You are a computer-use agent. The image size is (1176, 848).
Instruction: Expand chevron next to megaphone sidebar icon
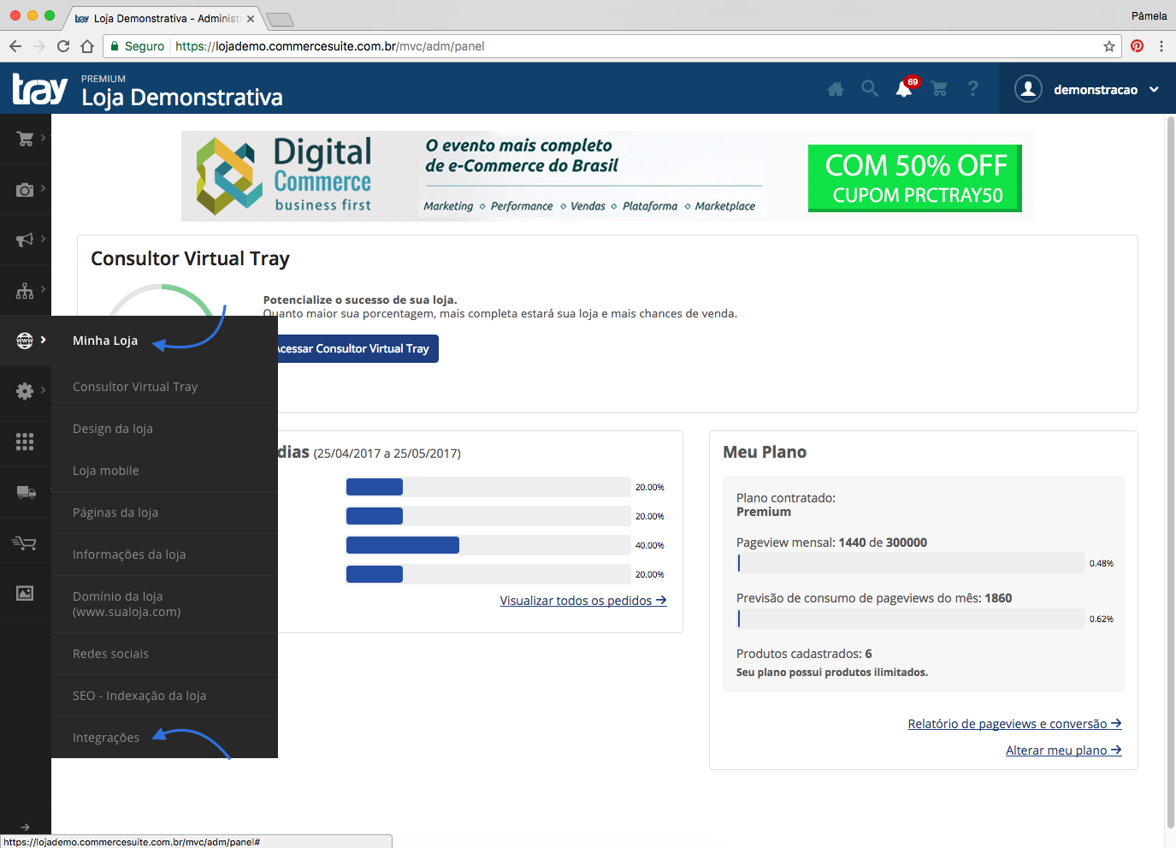(43, 238)
